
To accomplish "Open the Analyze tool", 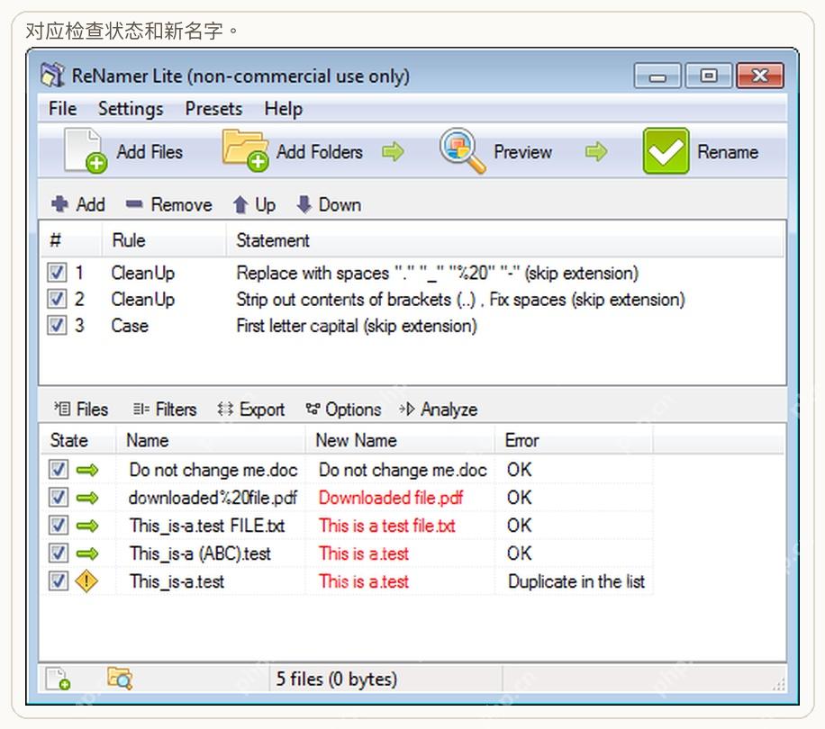I will pyautogui.click(x=439, y=409).
